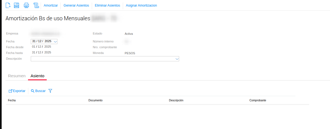The width and height of the screenshot is (330, 129).
Task: Open the Descripción dropdown arrow
Action: [x=177, y=59]
